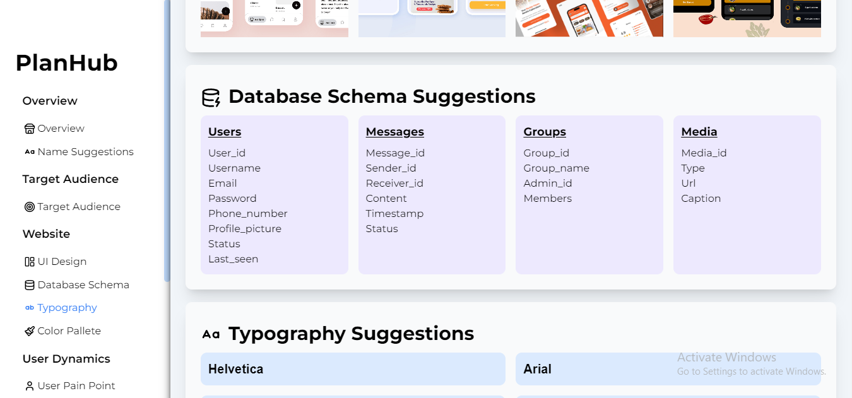Select the Groups table heading
Screen dimensions: 852x398
[545, 132]
